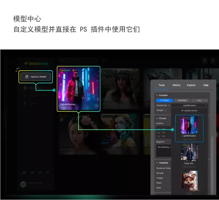The height and width of the screenshot is (200, 219).
Task: Select the FILL function
Action: (199, 100)
